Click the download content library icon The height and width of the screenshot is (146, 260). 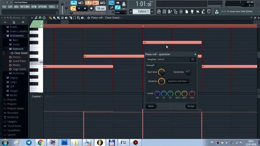(x=217, y=12)
